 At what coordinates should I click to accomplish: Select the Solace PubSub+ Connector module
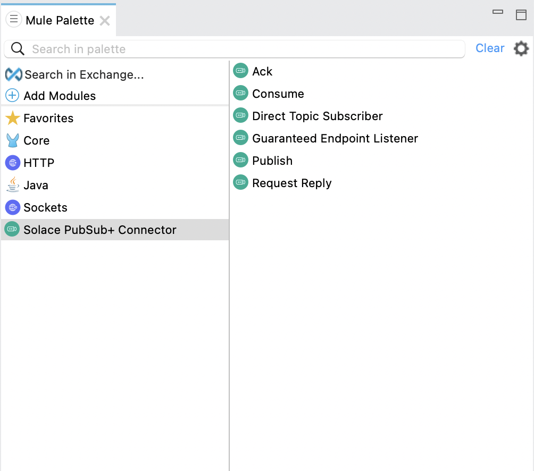click(x=99, y=230)
